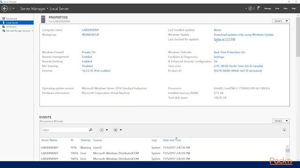The image size is (300, 168).
Task: Open the Notifications flag icon
Action: coord(258,8)
